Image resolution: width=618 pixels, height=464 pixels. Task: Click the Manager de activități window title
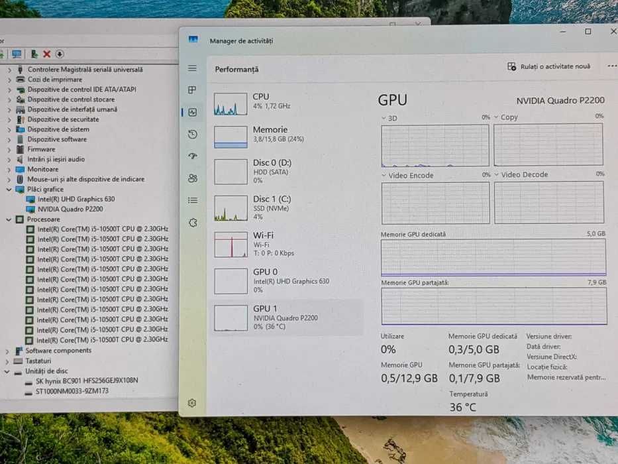(x=241, y=40)
